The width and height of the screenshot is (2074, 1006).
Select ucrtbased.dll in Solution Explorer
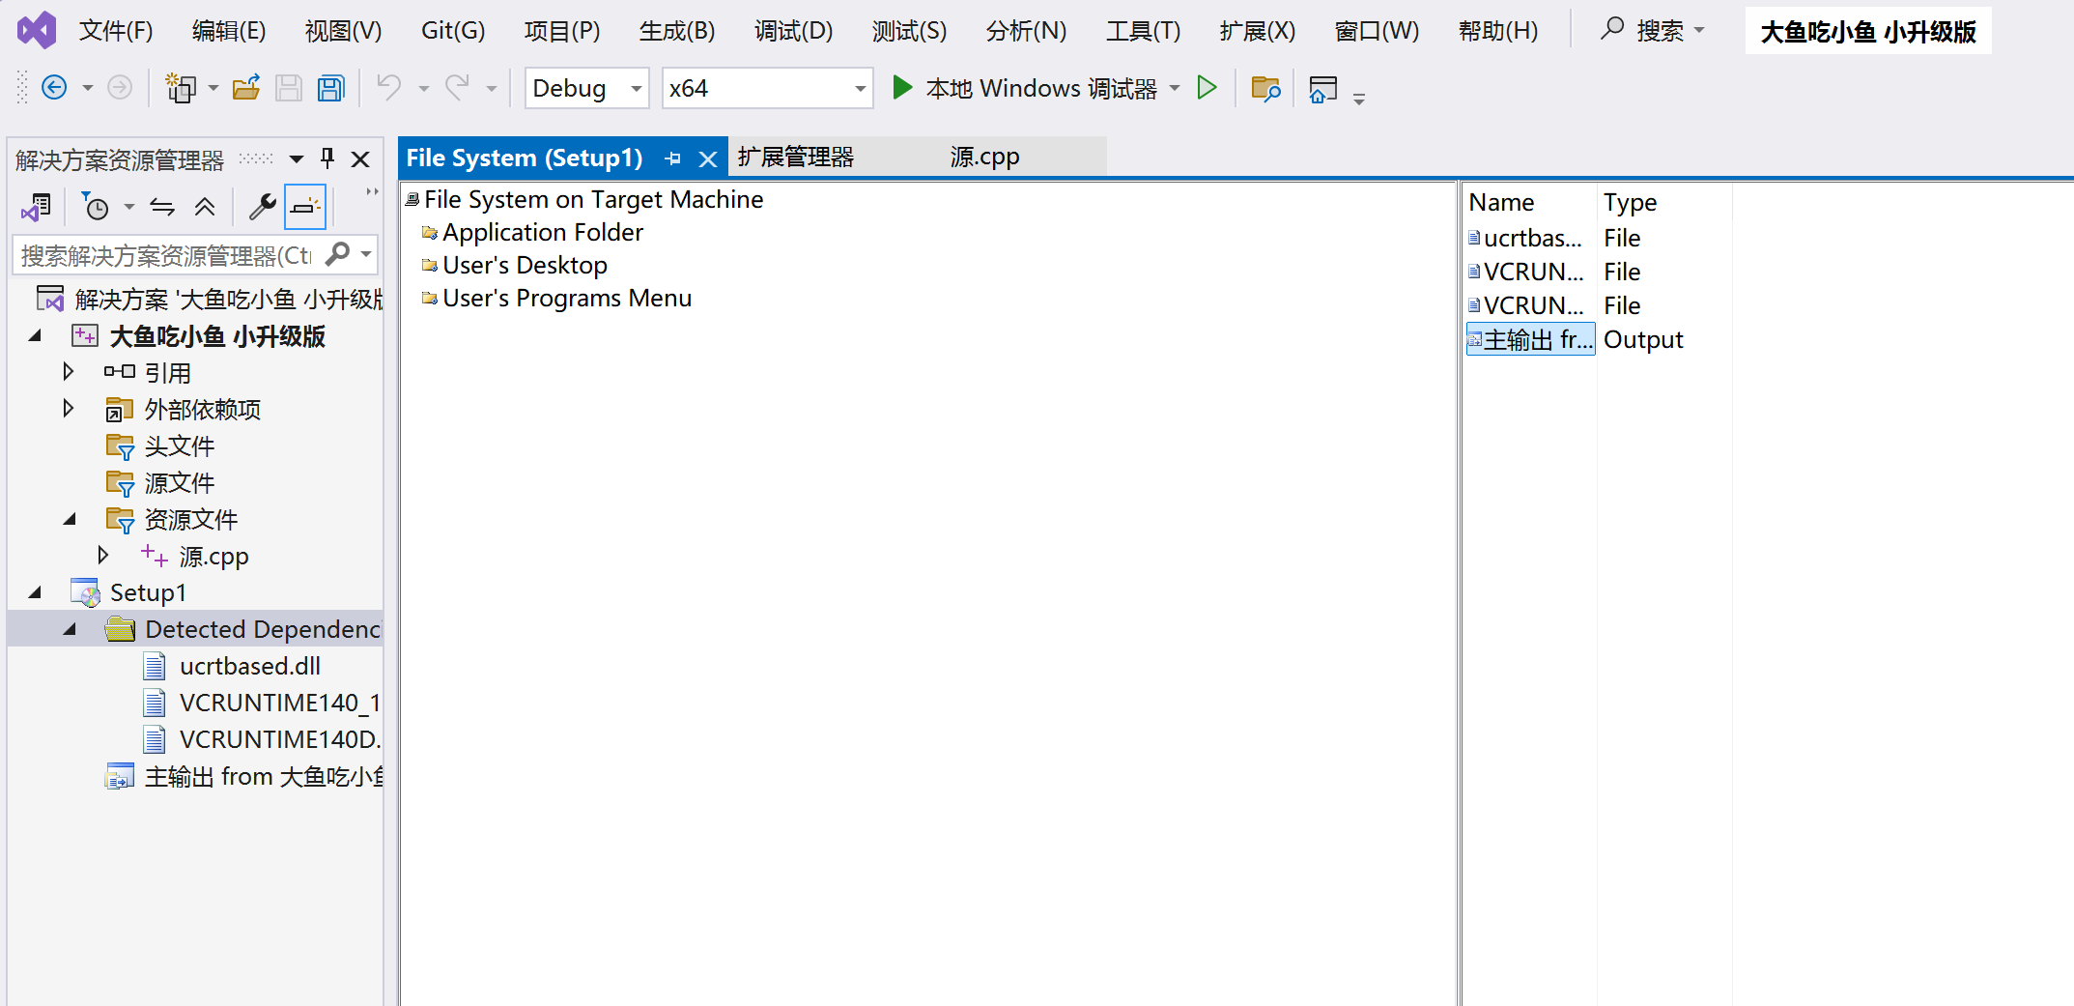(250, 666)
